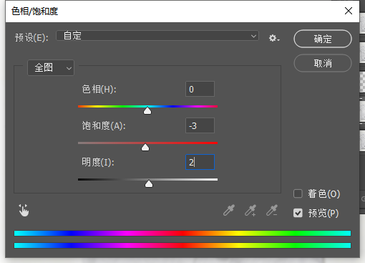Viewport: 365px width, 263px height.
Task: Click the 饱和度 saturation slider handle
Action: (145, 147)
